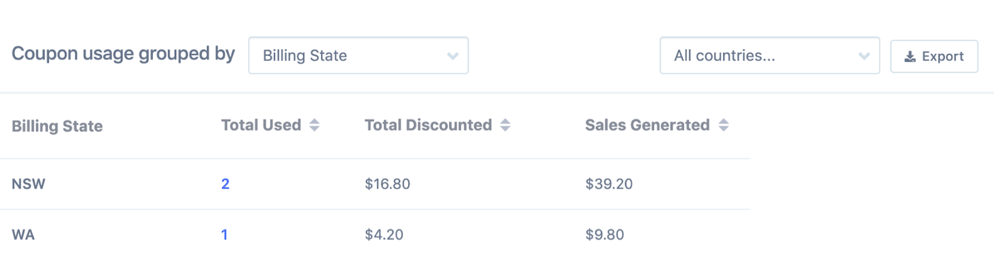The height and width of the screenshot is (273, 994).
Task: Click the Total Discounted sort arrows
Action: point(505,126)
